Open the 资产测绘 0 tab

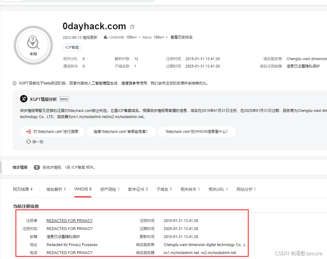pos(110,189)
